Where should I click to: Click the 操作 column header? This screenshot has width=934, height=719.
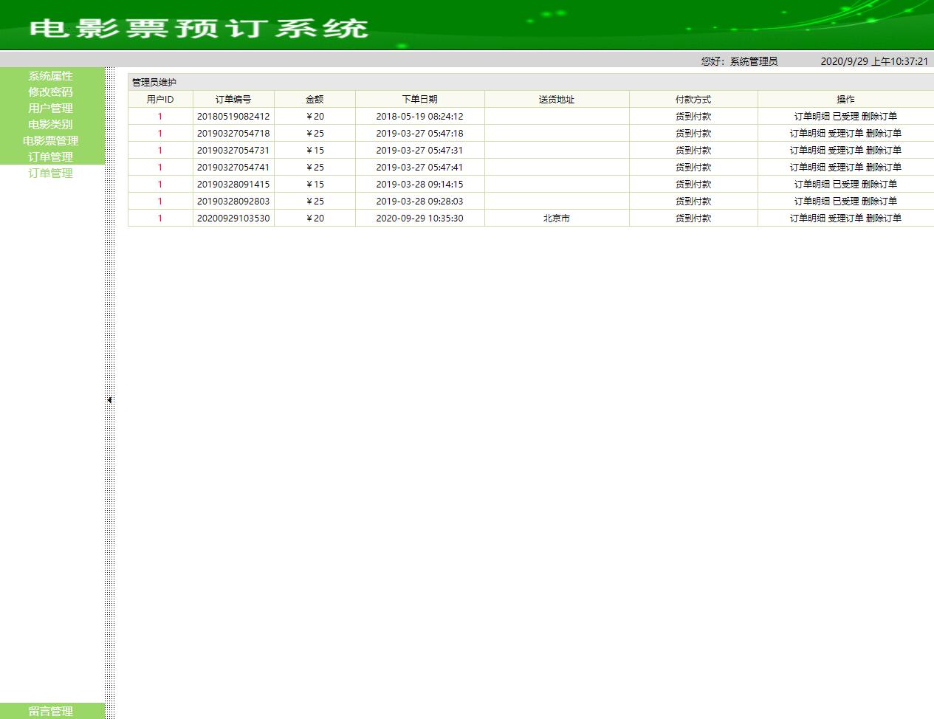point(846,100)
